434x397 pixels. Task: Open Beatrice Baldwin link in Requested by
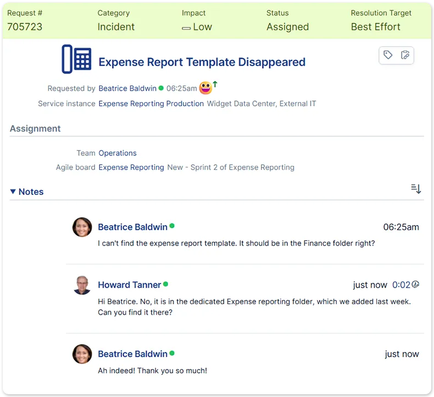pos(127,88)
